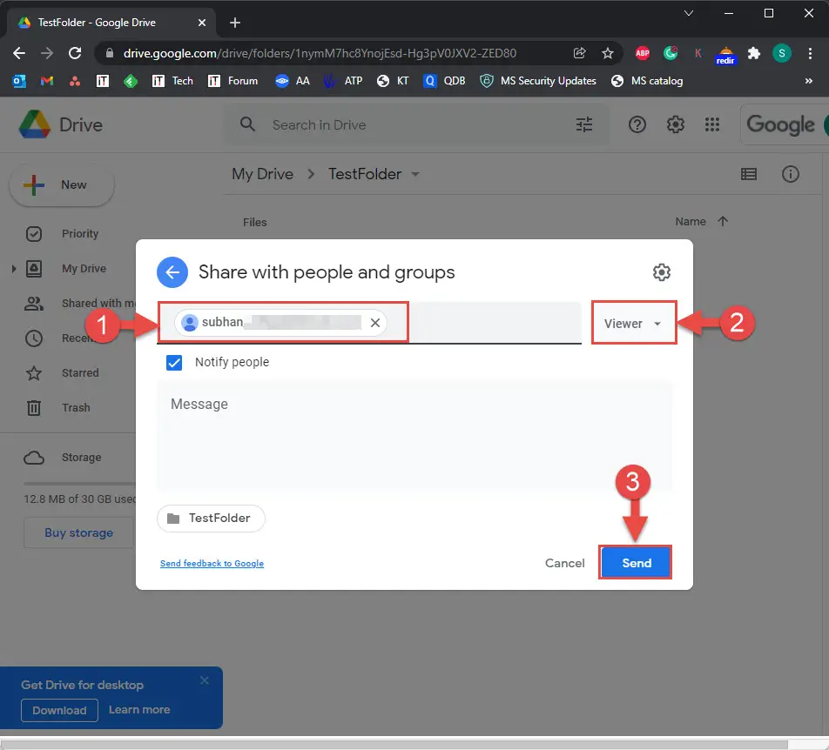Viewport: 829px width, 750px height.
Task: Bookmark this page with the star
Action: [x=608, y=53]
